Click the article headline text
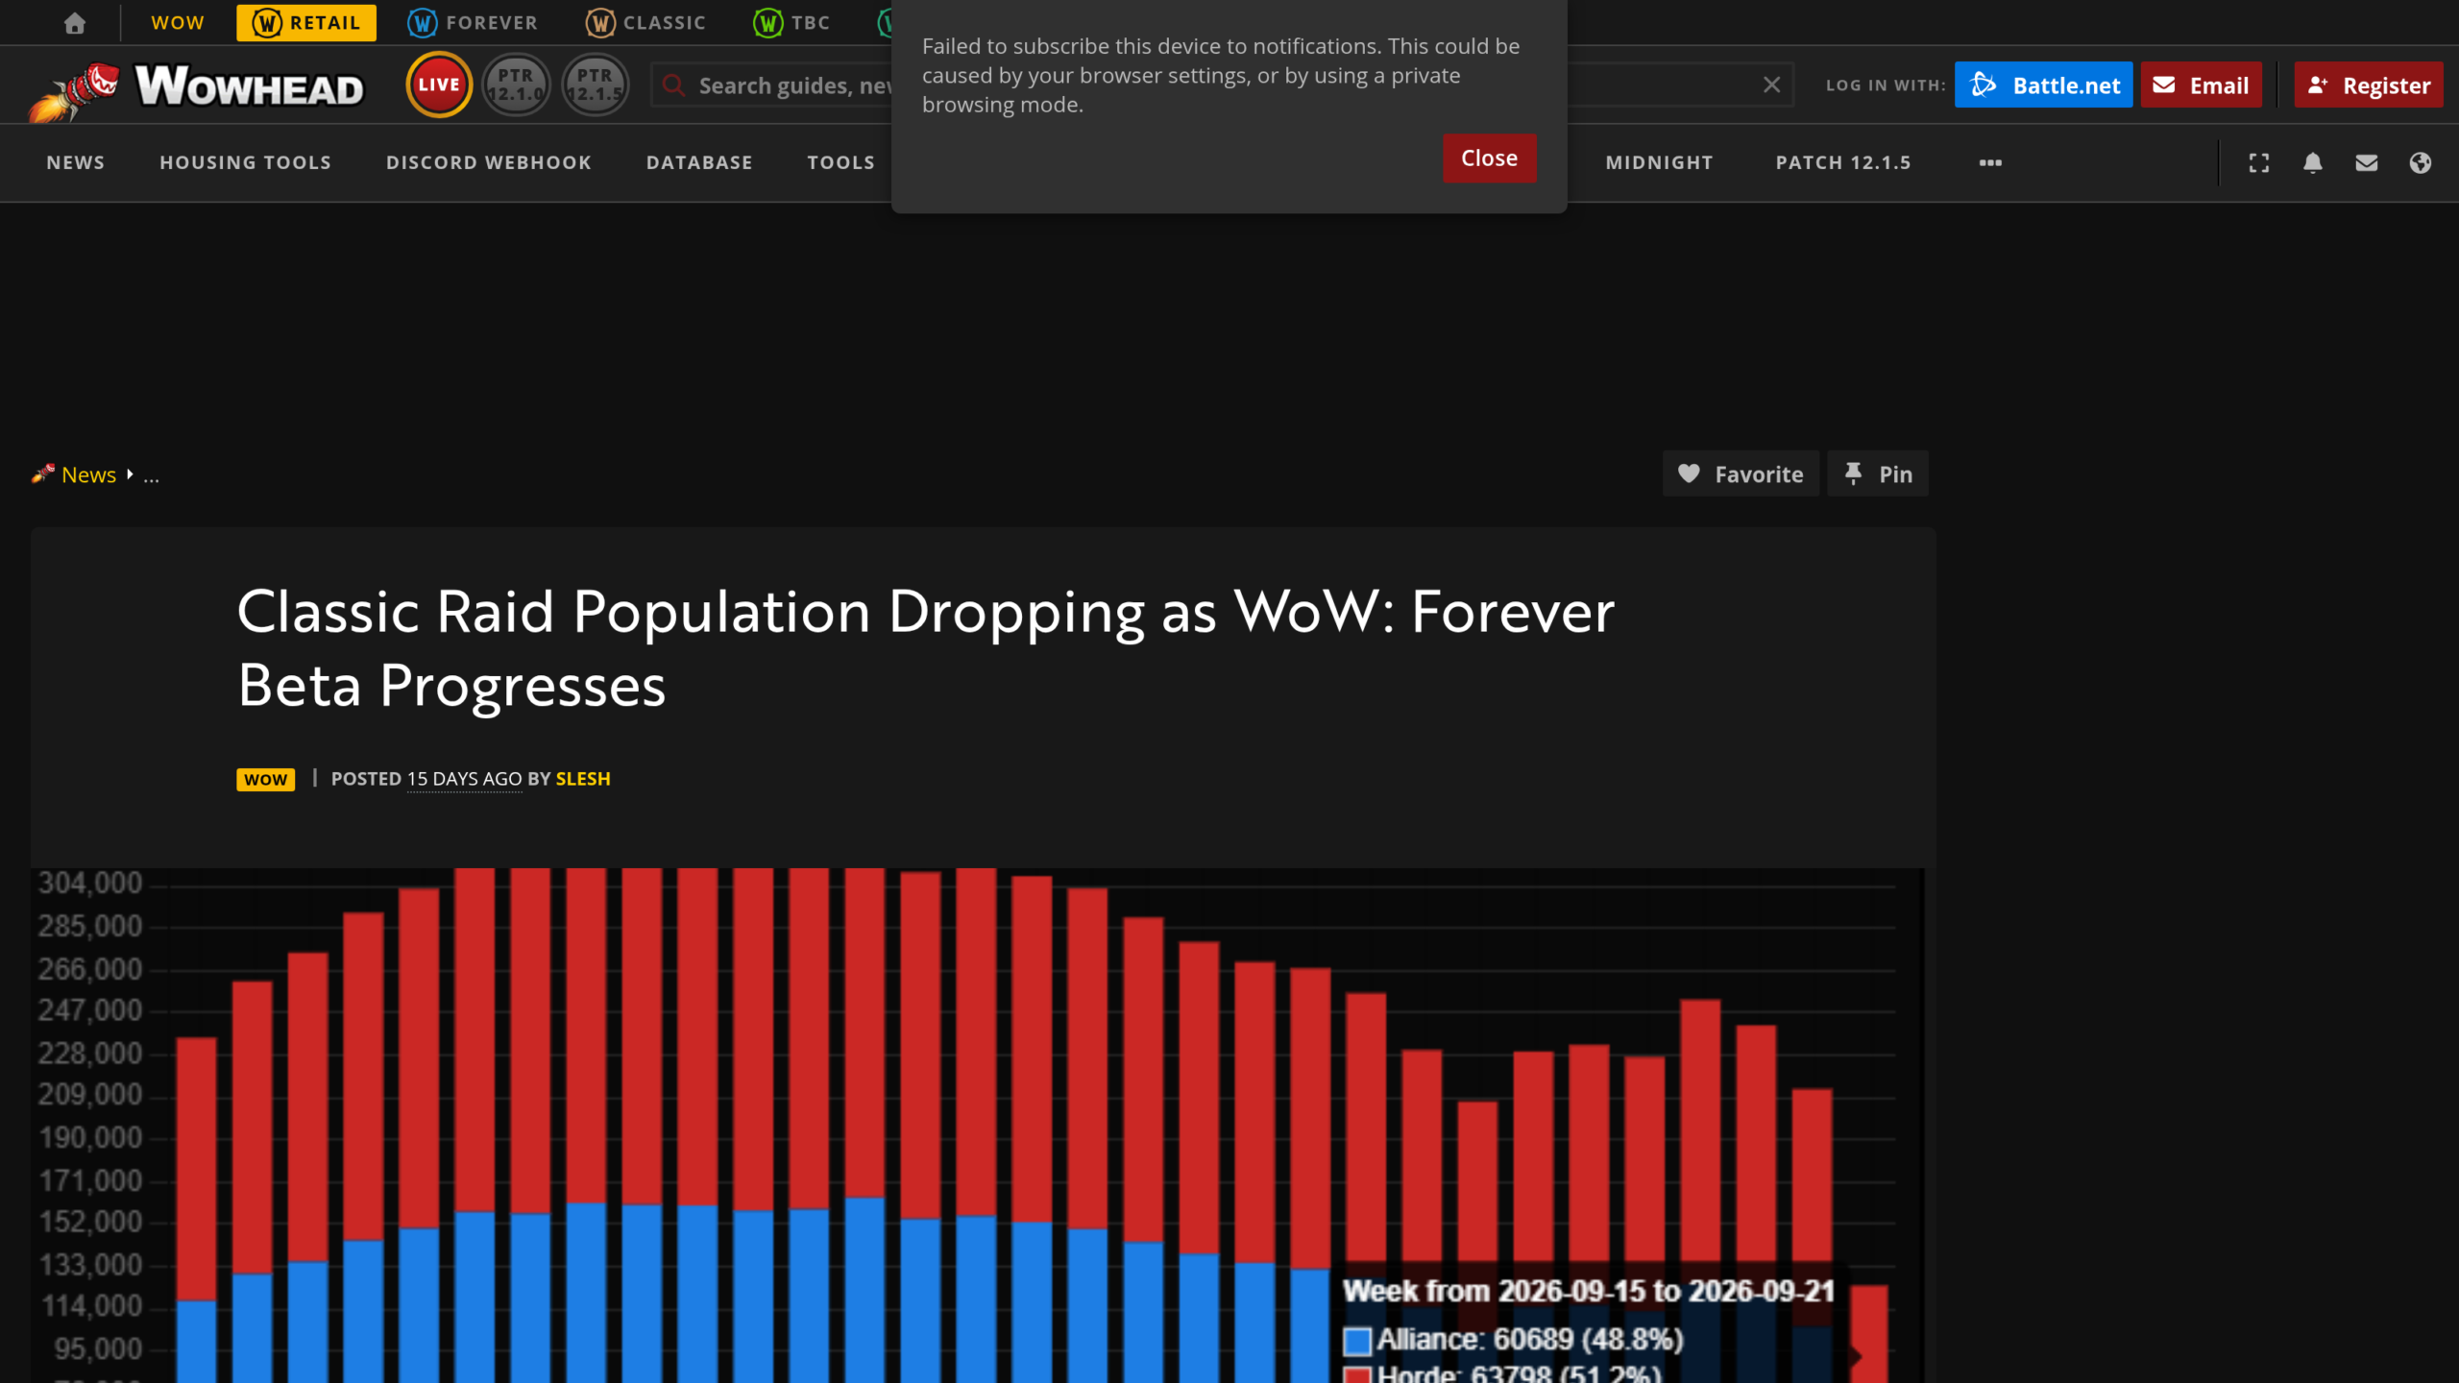Screen dimensions: 2459x1383 pos(926,648)
